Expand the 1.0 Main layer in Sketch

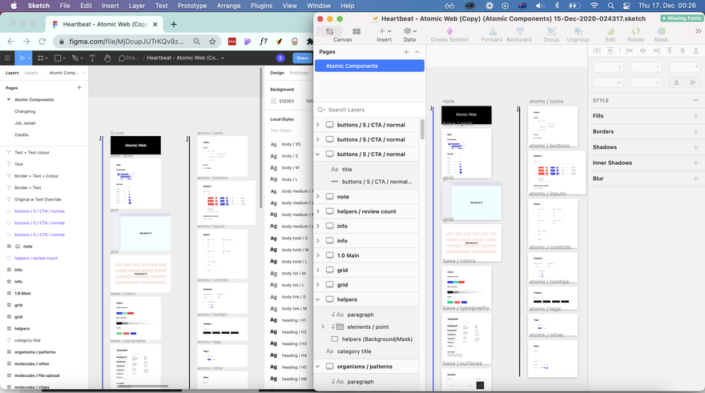pyautogui.click(x=318, y=255)
